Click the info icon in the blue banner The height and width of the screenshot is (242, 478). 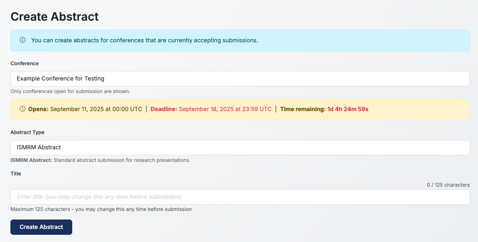pyautogui.click(x=23, y=40)
